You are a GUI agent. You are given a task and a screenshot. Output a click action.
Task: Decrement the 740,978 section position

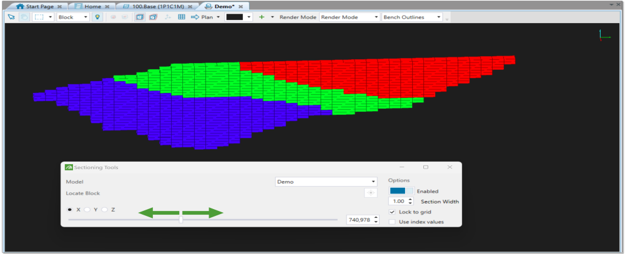tap(376, 222)
